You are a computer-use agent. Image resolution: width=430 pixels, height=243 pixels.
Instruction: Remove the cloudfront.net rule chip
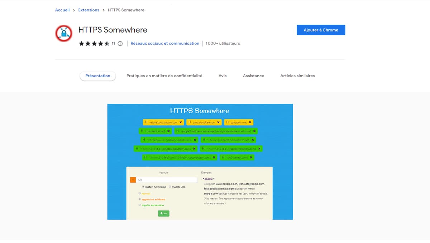[x=252, y=140]
